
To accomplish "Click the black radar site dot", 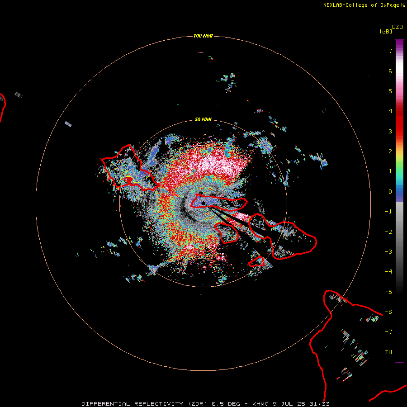I will tap(203, 203).
